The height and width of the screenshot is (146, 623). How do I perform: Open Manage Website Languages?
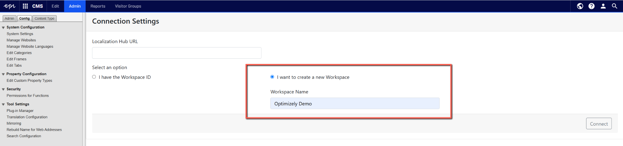[30, 47]
